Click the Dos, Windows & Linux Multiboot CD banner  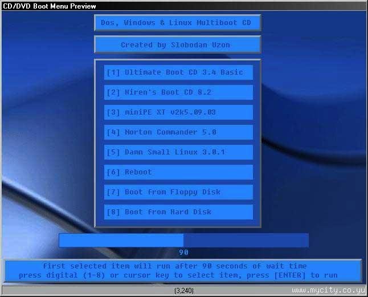(x=177, y=23)
